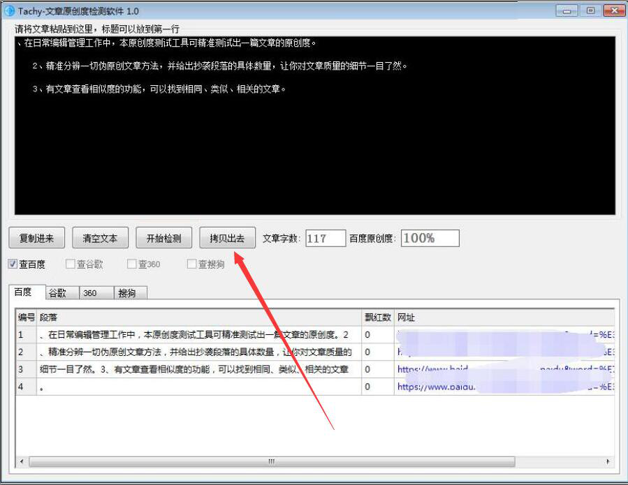
Task: Click the 拷贝出去 button
Action: pyautogui.click(x=227, y=238)
